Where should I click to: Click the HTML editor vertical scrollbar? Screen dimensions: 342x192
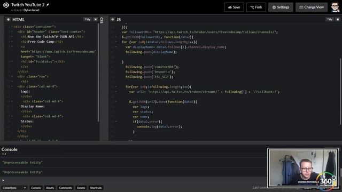click(x=98, y=73)
